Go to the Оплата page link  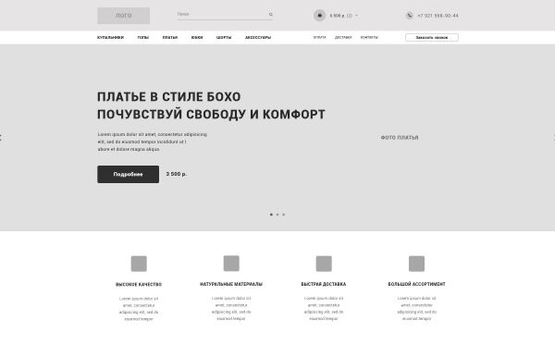[x=320, y=38]
